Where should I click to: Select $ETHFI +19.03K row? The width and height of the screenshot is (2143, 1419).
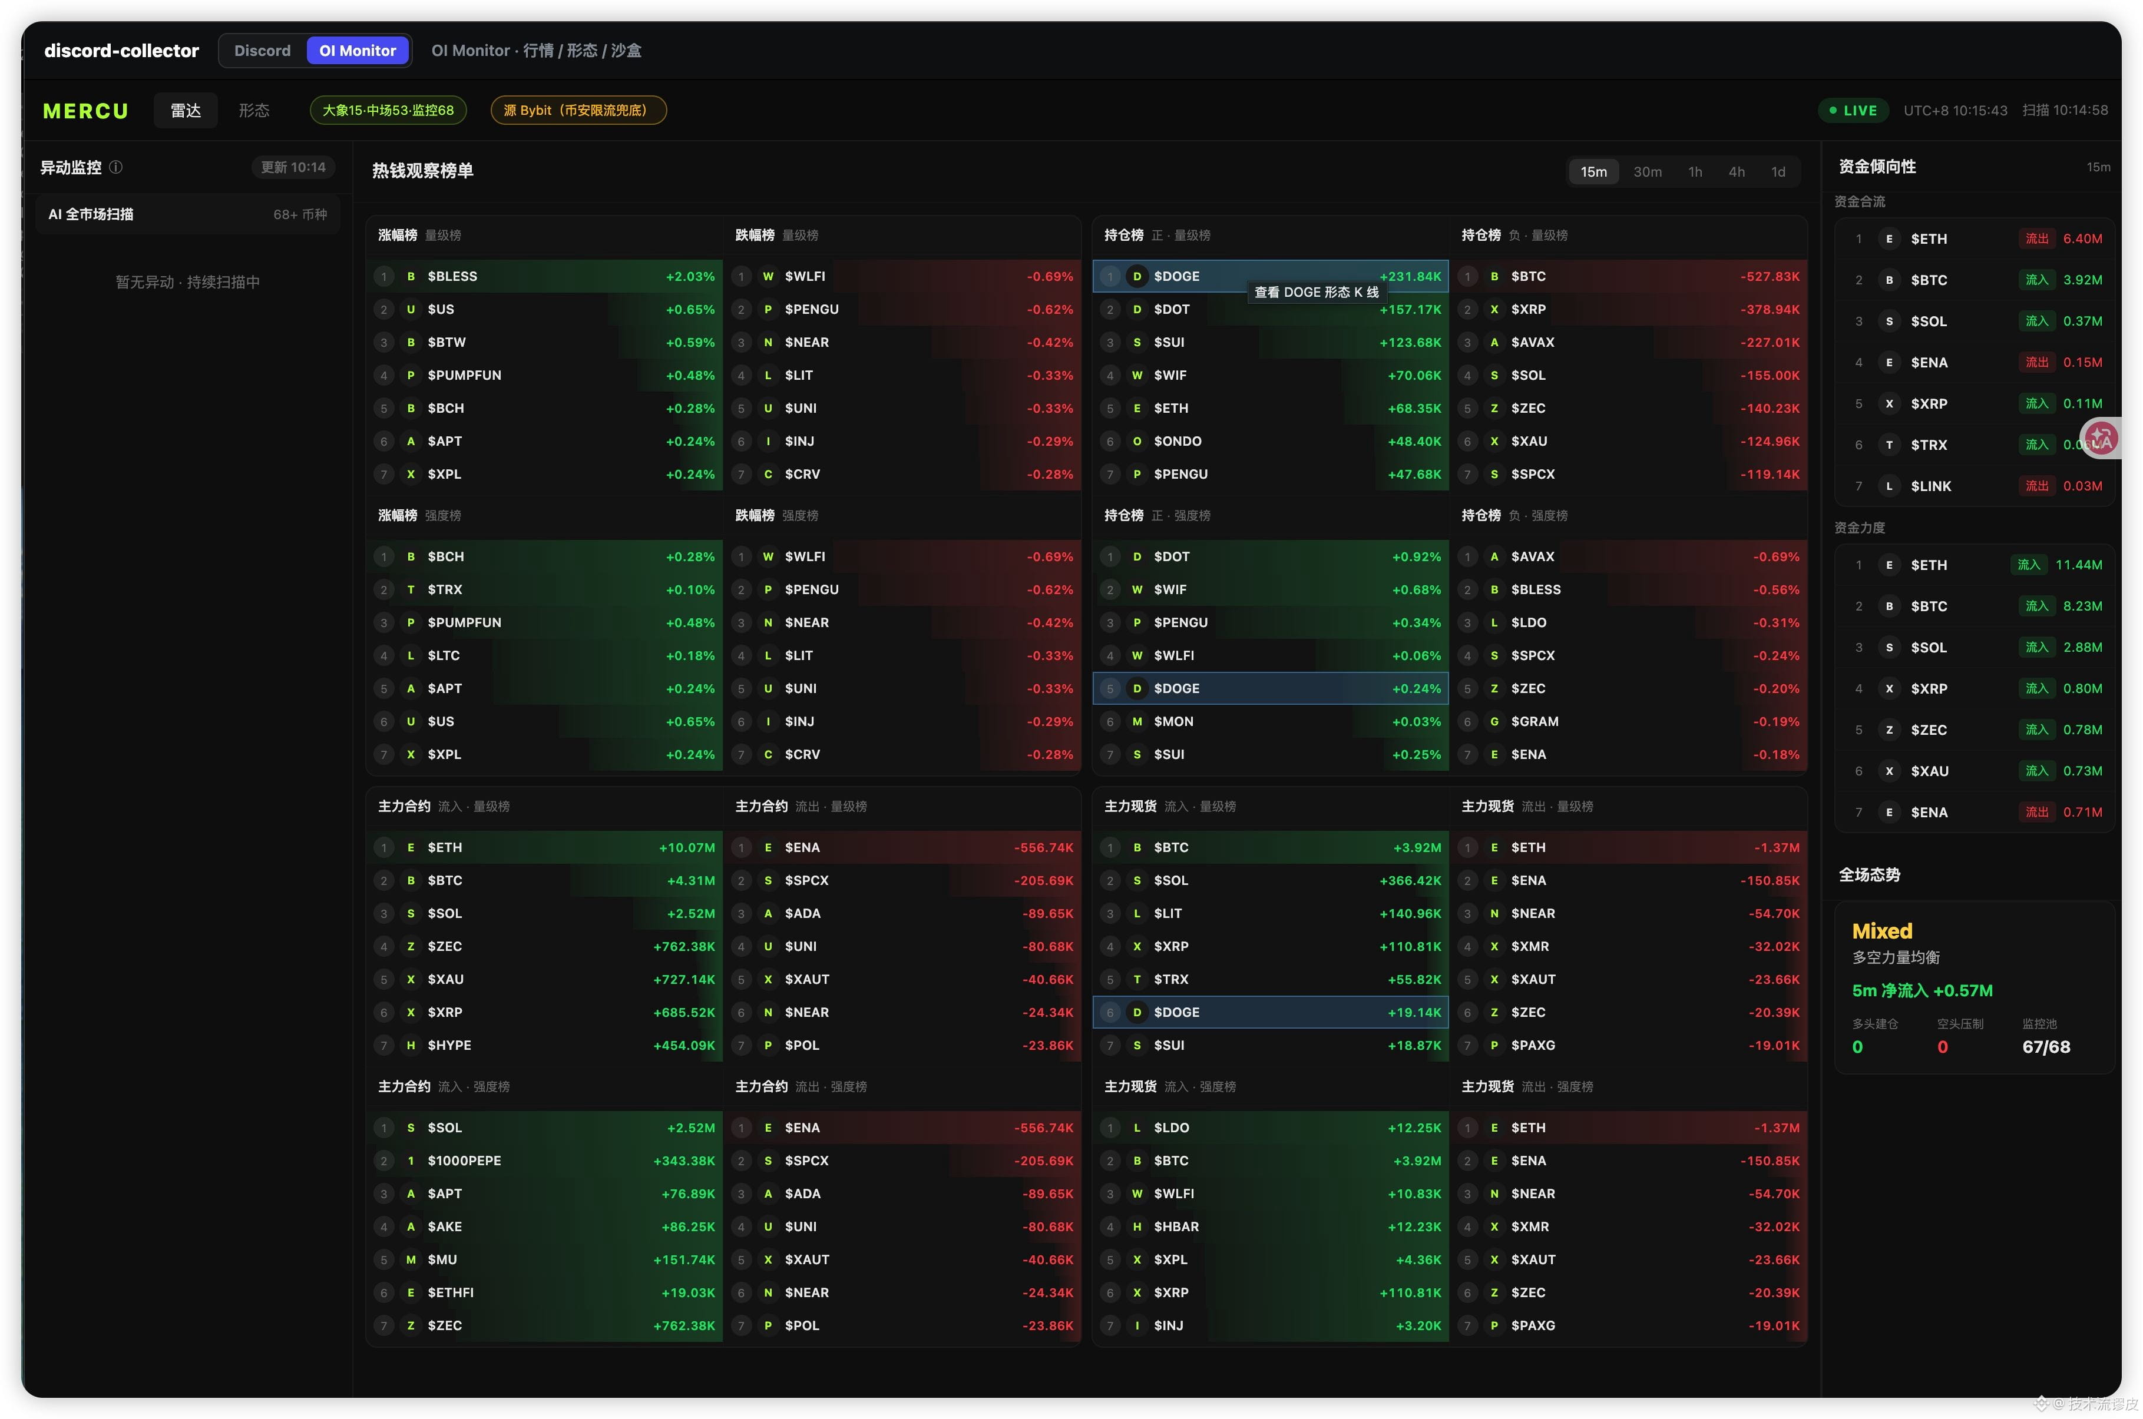coord(545,1292)
